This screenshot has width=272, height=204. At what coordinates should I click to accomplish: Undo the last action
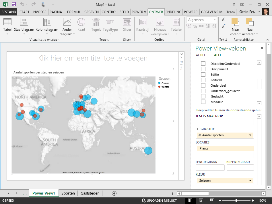tap(22, 4)
